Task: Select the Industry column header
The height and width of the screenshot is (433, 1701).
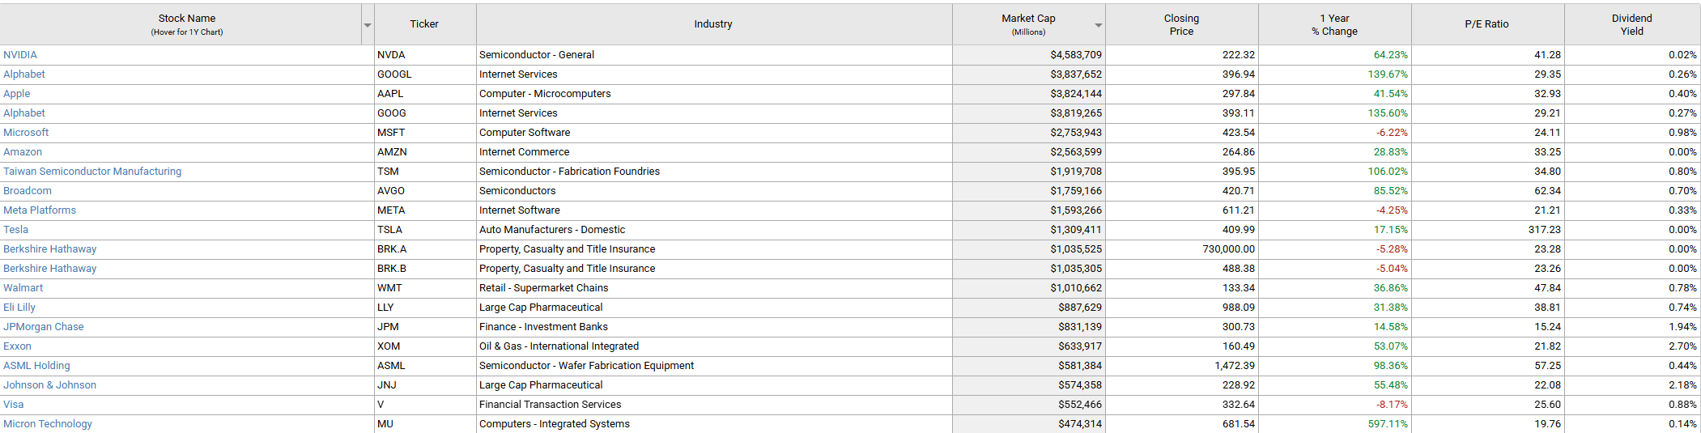Action: [x=713, y=24]
